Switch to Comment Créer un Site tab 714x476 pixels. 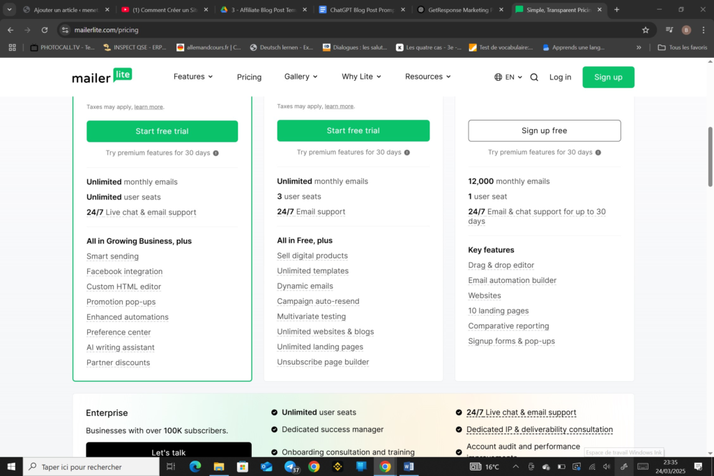coord(165,10)
